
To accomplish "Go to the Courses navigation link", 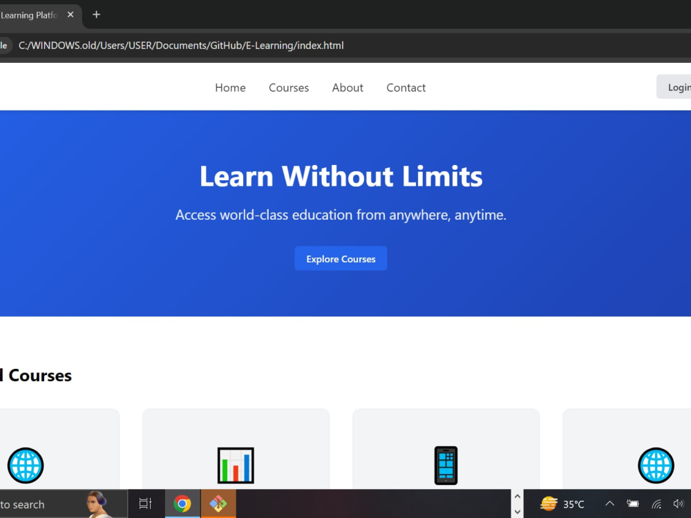I will (x=289, y=88).
